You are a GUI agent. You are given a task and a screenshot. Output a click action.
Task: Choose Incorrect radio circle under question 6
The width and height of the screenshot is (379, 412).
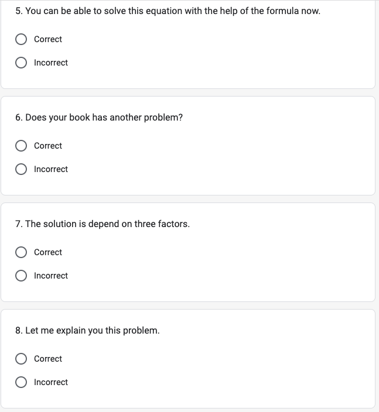pos(21,169)
